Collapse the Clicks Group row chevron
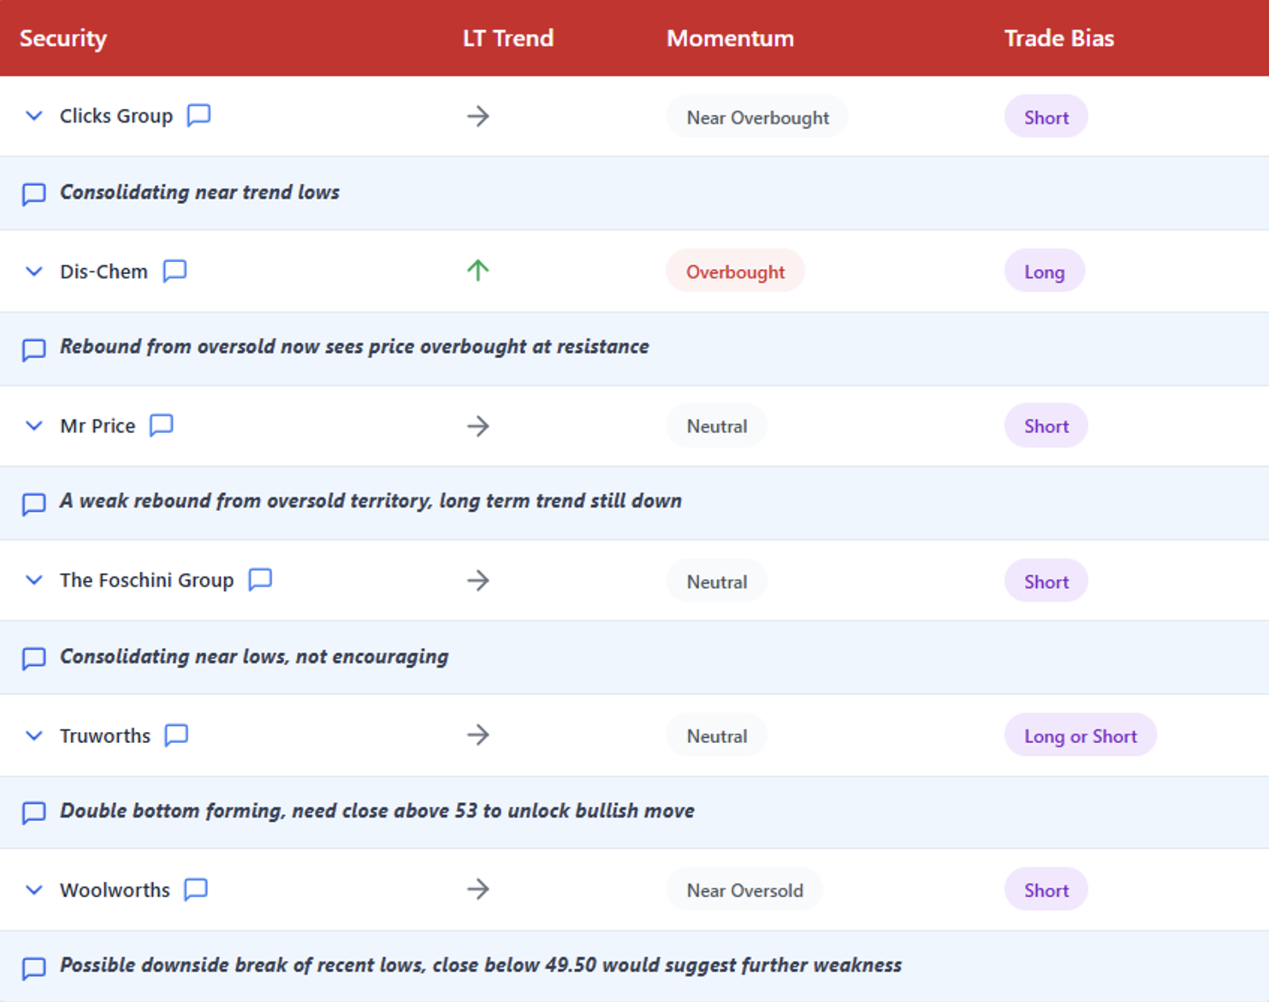 click(34, 116)
